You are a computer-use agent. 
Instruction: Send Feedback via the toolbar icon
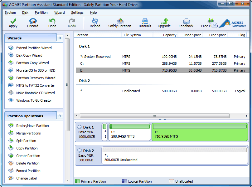click(x=186, y=22)
